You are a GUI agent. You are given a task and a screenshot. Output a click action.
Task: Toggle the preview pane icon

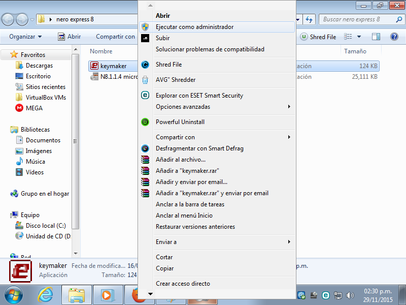pos(376,37)
